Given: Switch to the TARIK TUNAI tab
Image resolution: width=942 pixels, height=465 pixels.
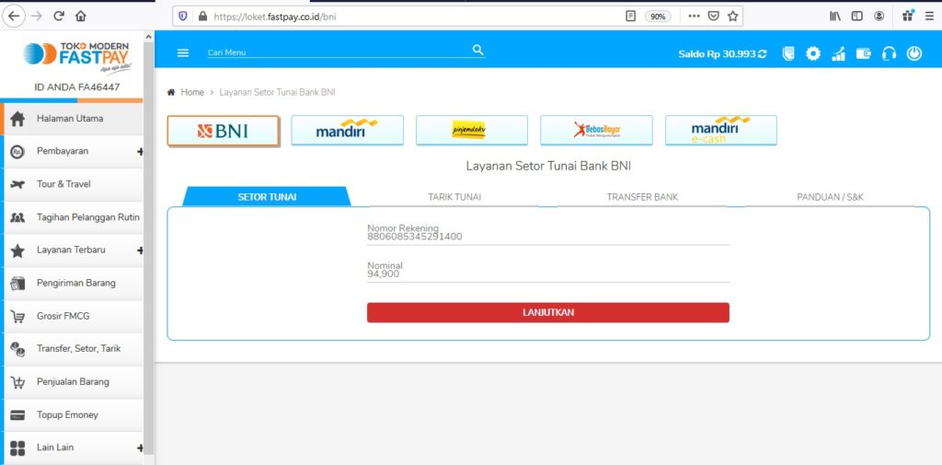Looking at the screenshot, I should (x=454, y=197).
